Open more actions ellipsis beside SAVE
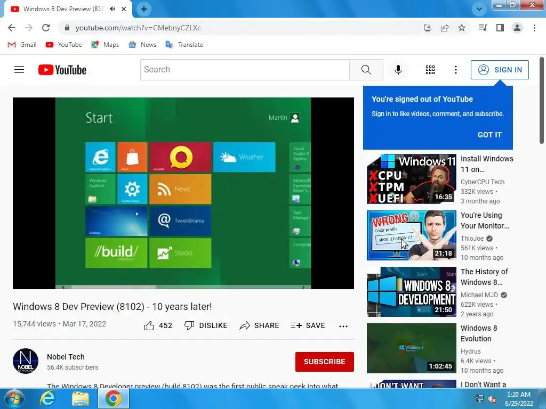Screen dimensions: 546x409 tap(343, 326)
